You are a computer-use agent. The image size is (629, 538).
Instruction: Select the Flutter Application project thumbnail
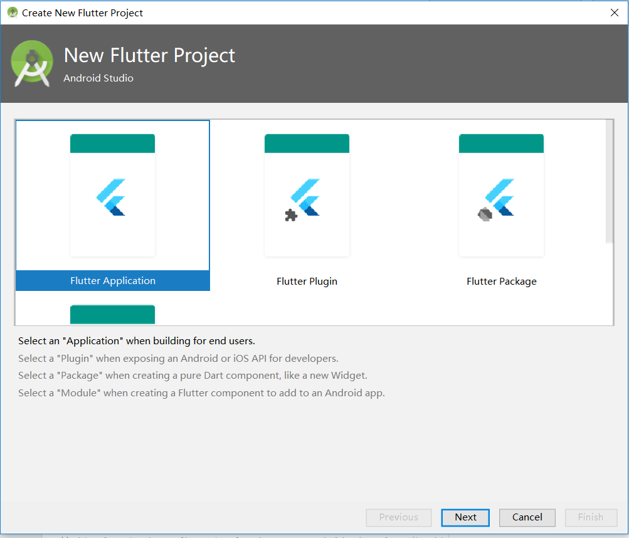pyautogui.click(x=112, y=196)
